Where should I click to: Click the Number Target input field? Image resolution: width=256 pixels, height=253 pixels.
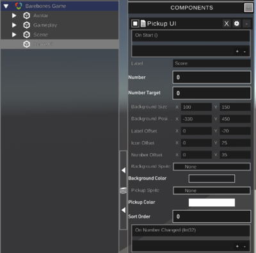(212, 93)
